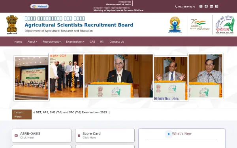The width and height of the screenshot is (237, 148).
Task: Open the Facebook social icon
Action: pos(206,6)
